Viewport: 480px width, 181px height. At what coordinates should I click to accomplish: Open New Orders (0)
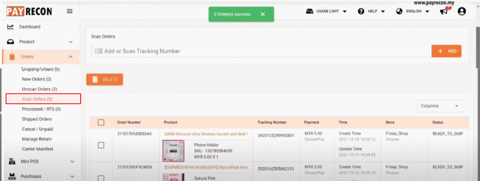coord(37,79)
